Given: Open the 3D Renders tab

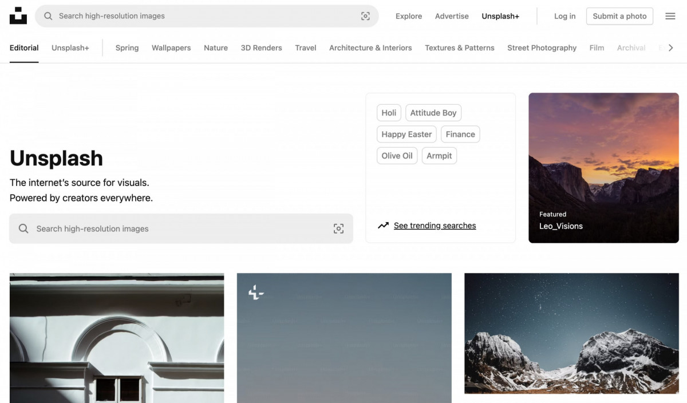Looking at the screenshot, I should pyautogui.click(x=261, y=48).
